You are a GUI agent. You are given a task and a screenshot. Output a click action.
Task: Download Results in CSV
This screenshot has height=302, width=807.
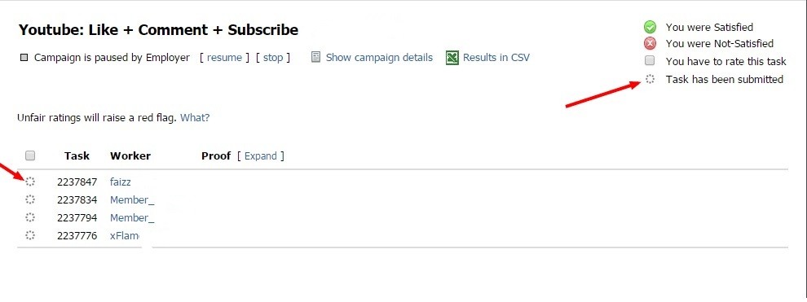click(496, 58)
